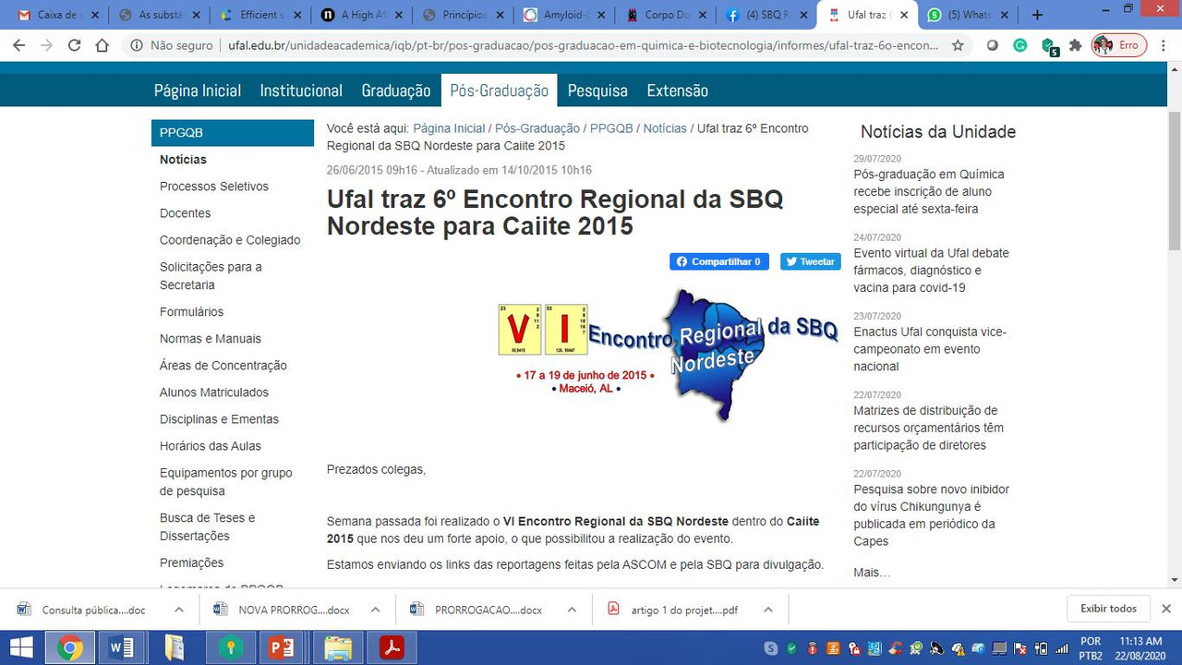Go back to the previous page
Screen dimensions: 1182x665
[x=19, y=45]
